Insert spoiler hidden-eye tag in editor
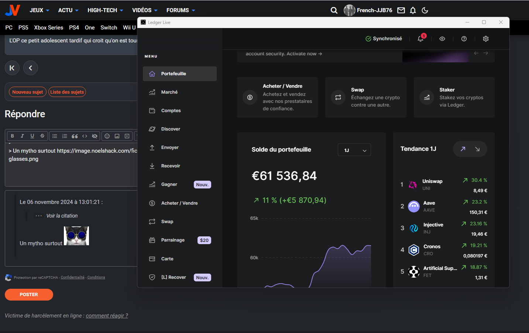 pos(95,136)
